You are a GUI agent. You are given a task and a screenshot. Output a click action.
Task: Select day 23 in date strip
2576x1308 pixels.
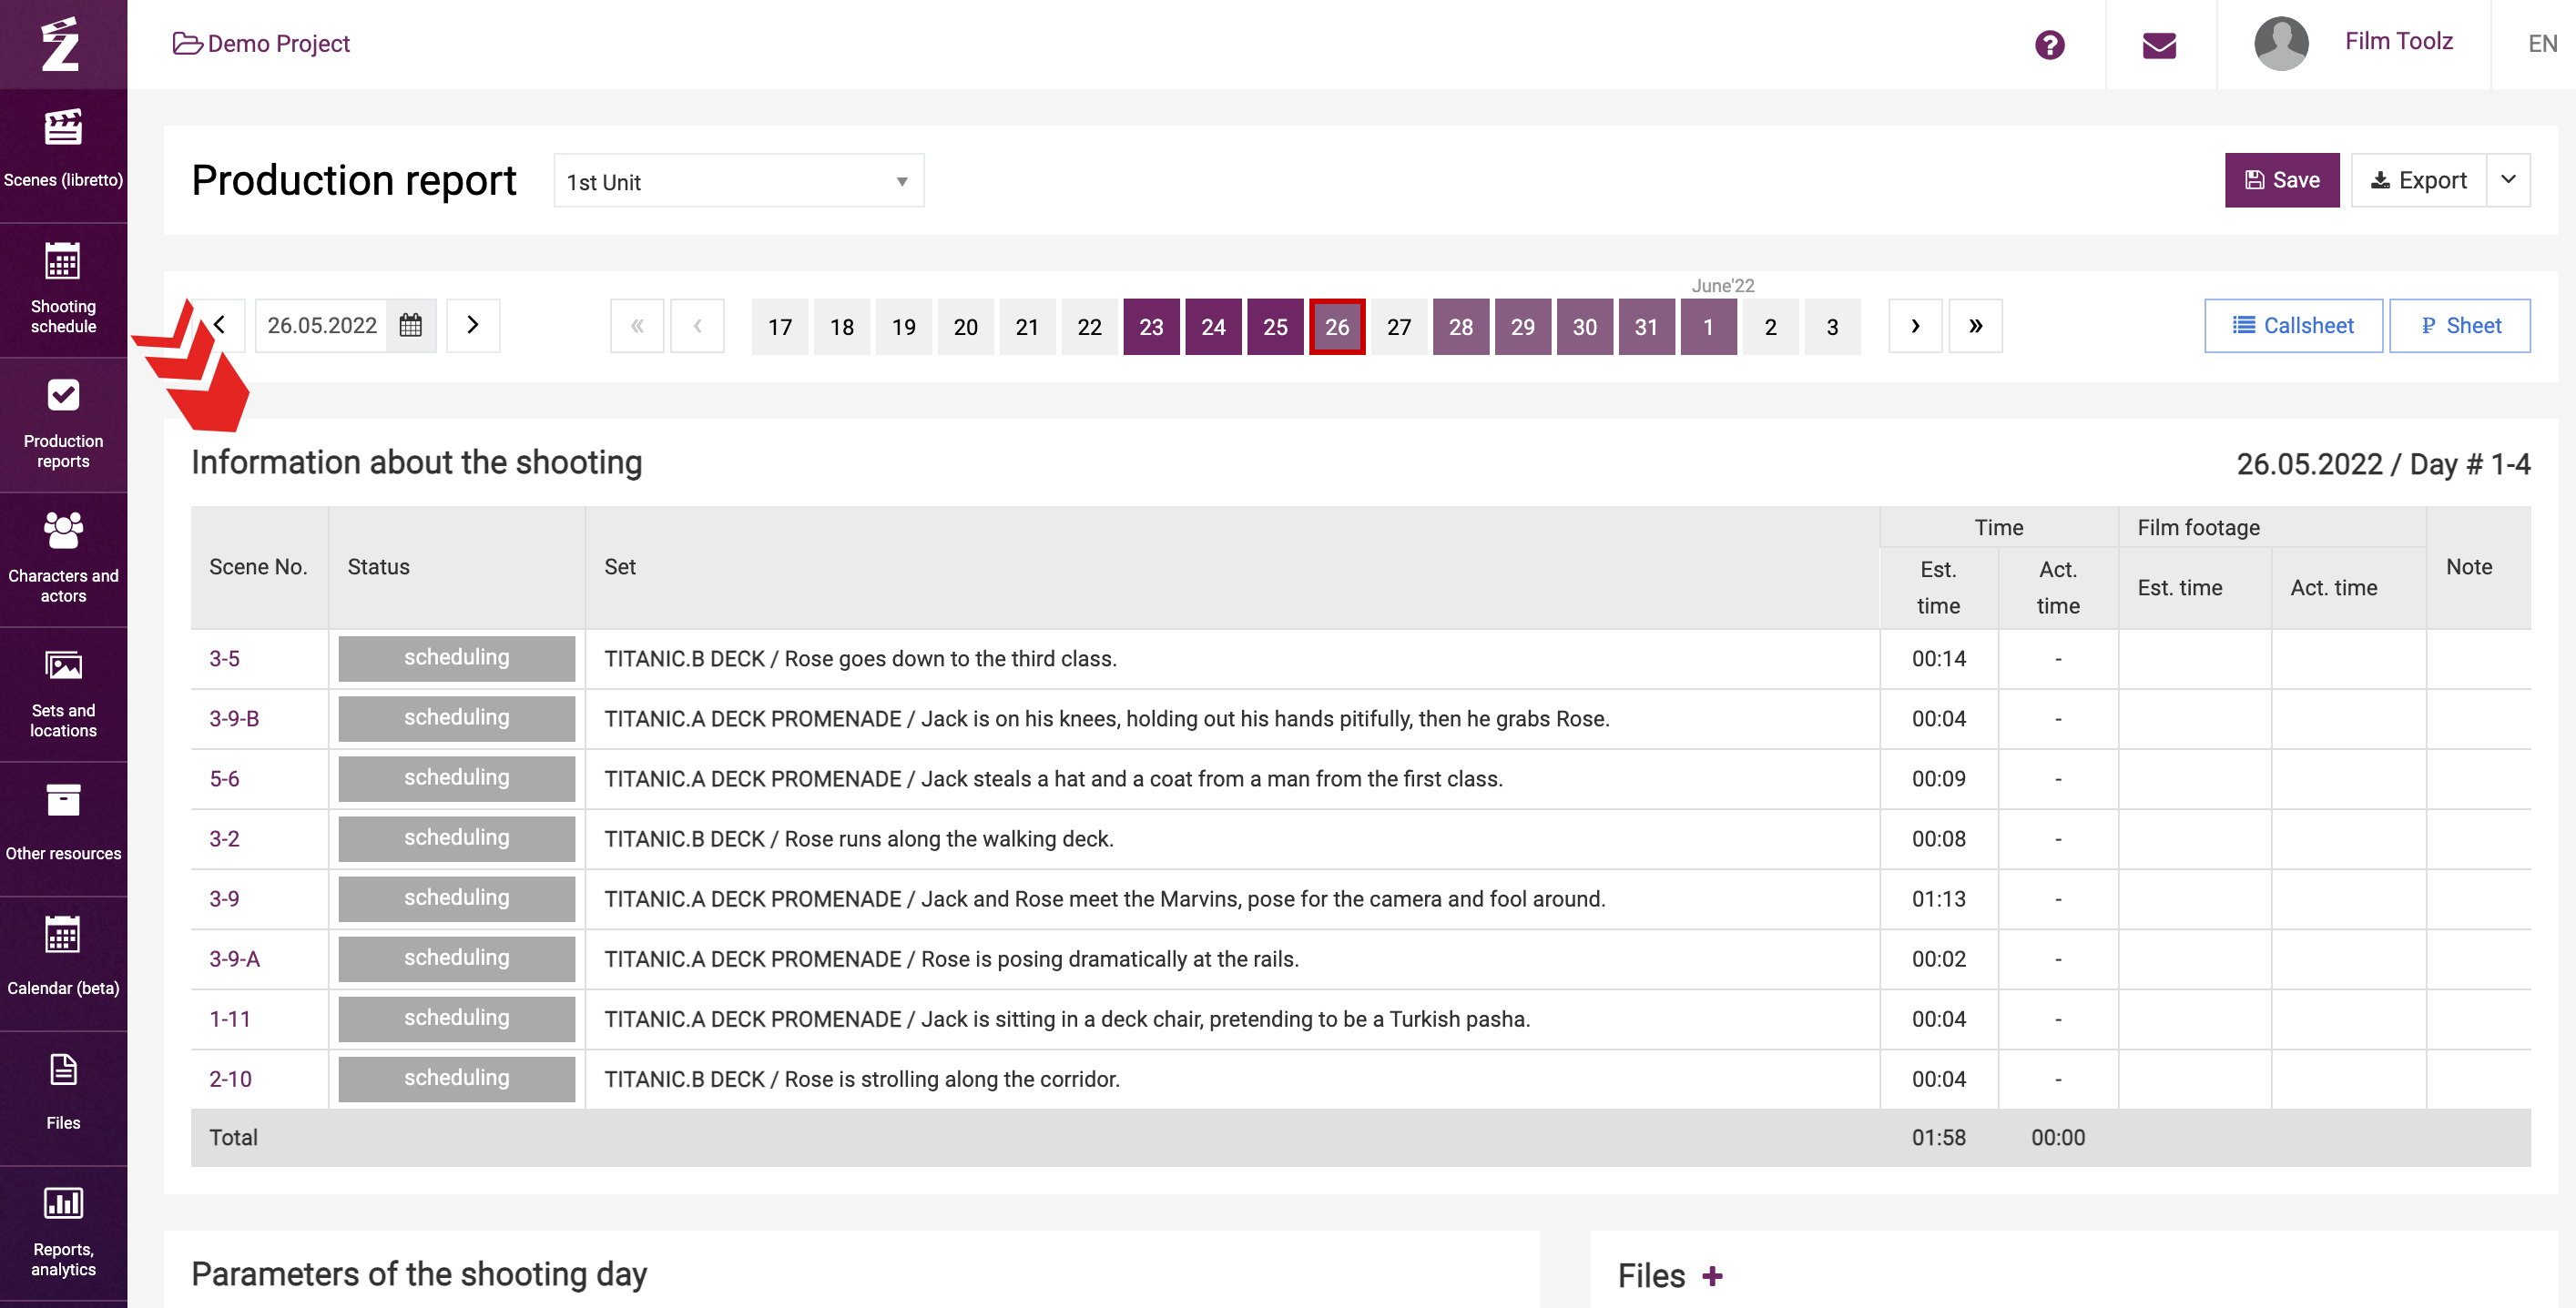click(1151, 326)
